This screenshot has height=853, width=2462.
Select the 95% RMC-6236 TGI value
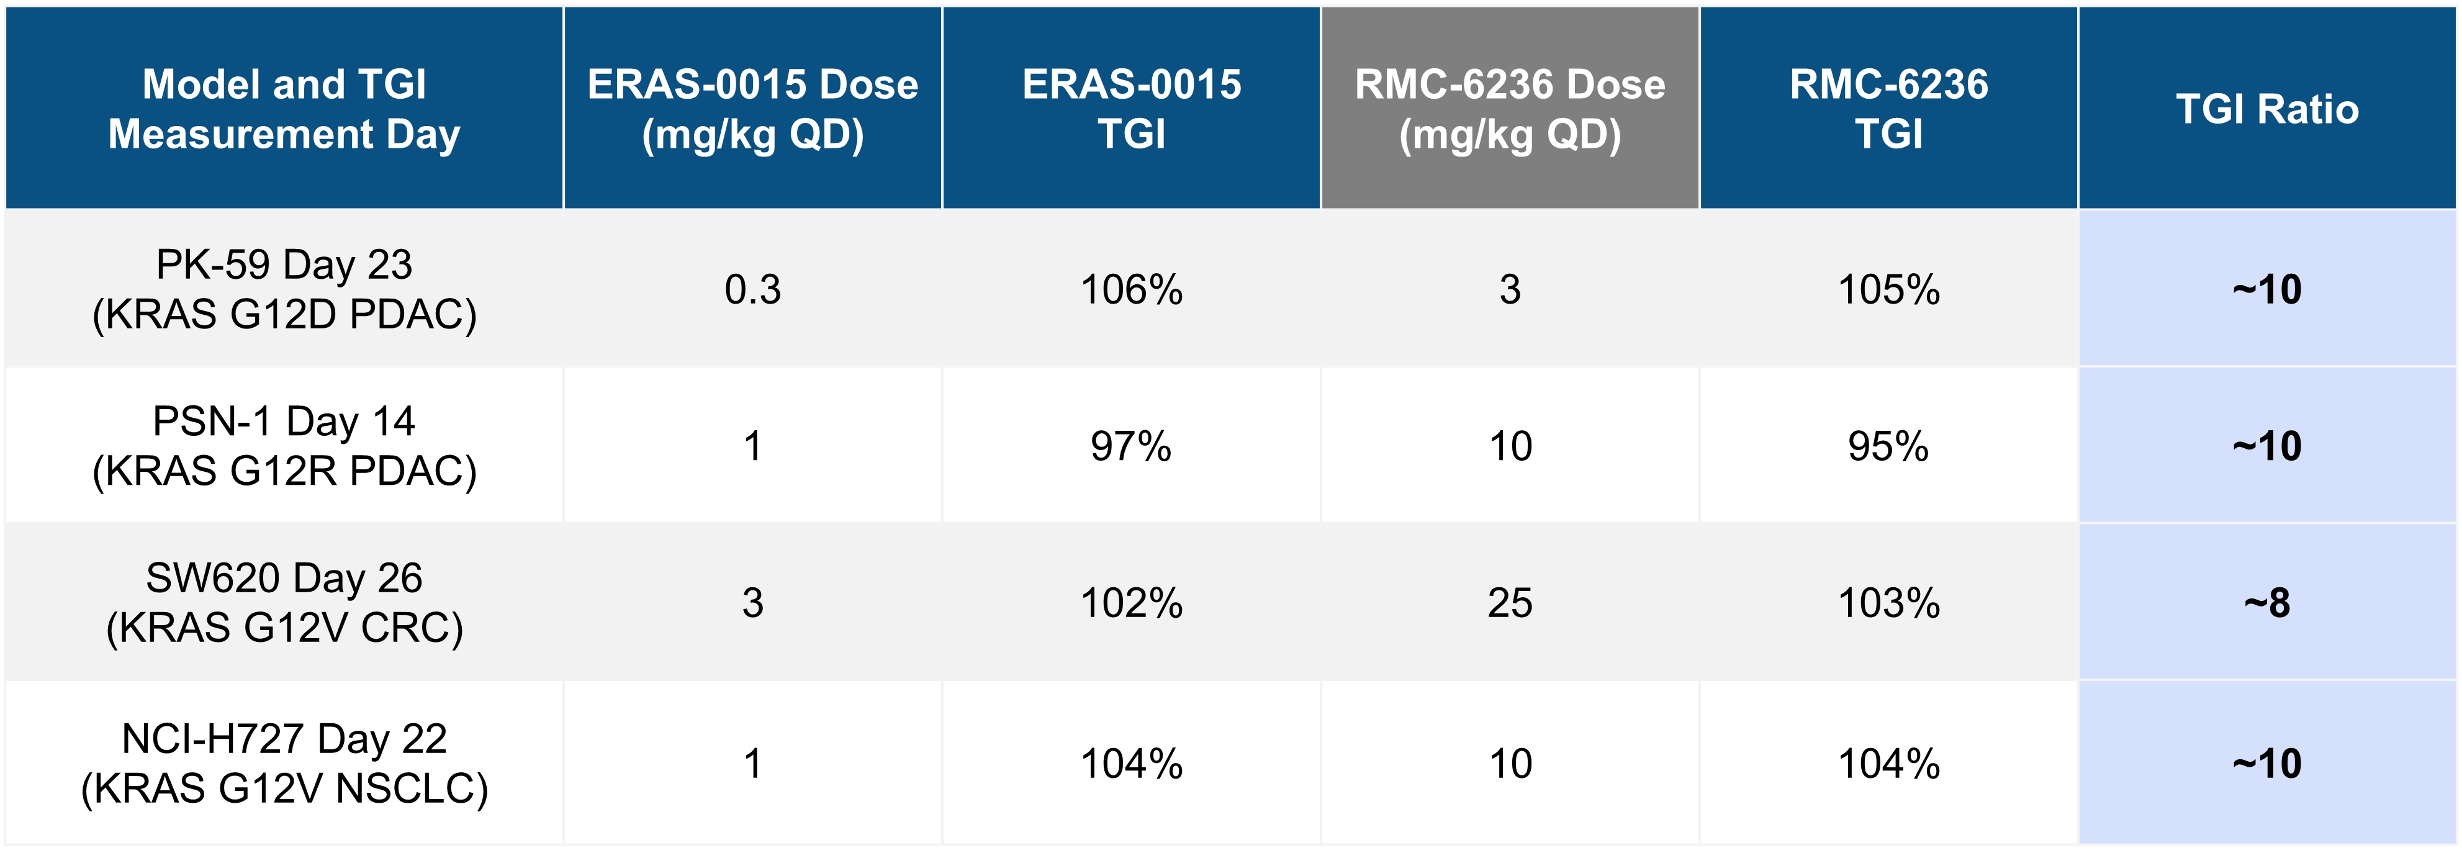(x=1888, y=446)
